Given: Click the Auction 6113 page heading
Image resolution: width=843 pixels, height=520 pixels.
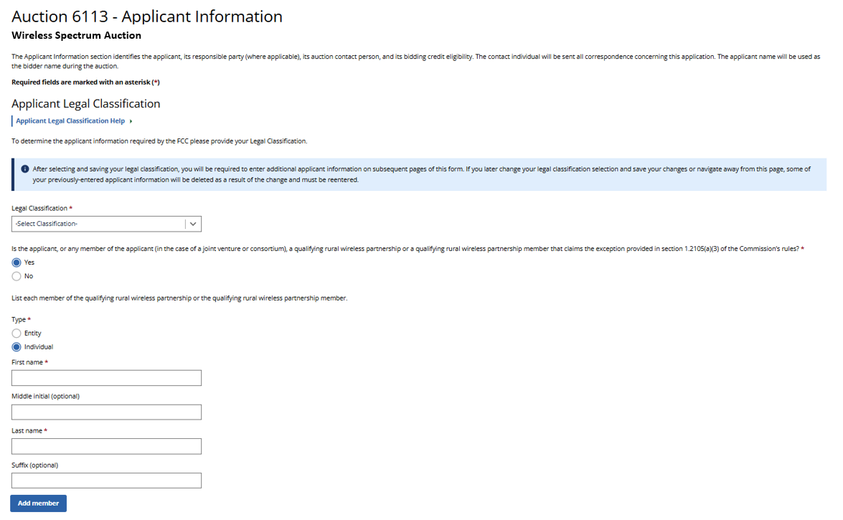Looking at the screenshot, I should click(x=147, y=16).
